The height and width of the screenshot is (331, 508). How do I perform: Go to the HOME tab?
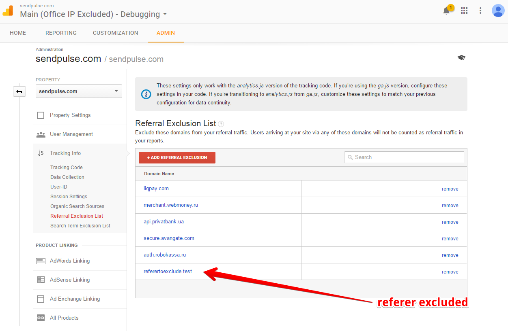pyautogui.click(x=18, y=33)
